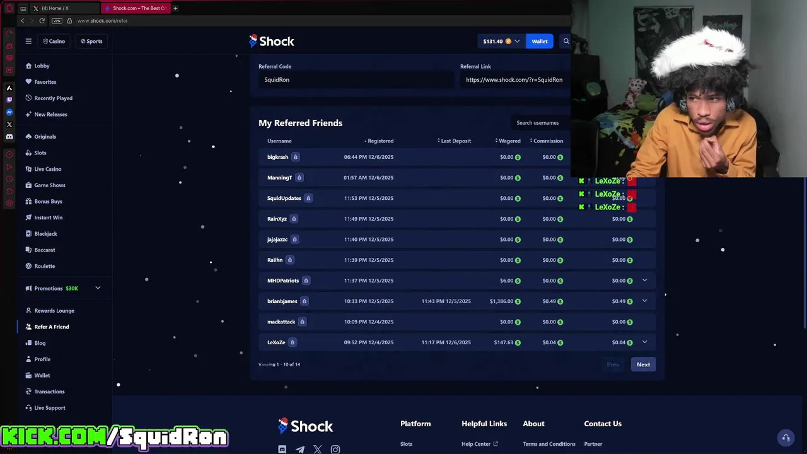Open Blackjack in sidebar
The width and height of the screenshot is (807, 454).
click(45, 234)
